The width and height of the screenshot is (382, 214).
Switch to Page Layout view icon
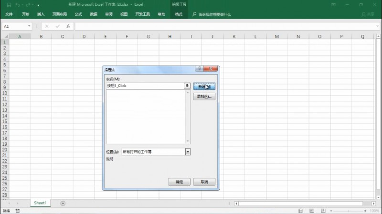tap(312, 211)
